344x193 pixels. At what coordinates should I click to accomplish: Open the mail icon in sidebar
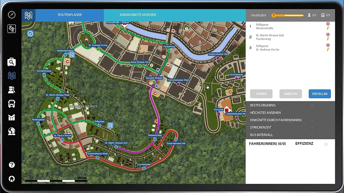12,117
